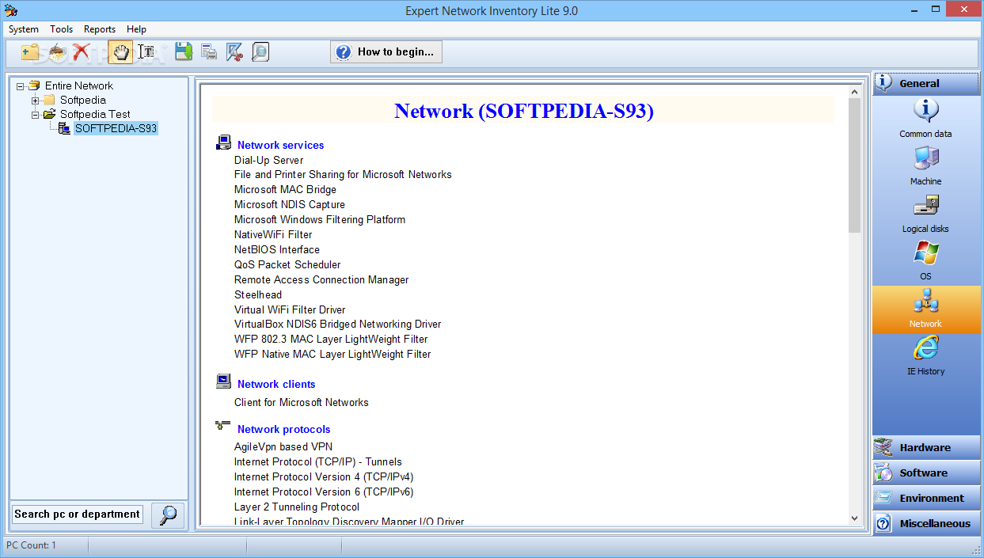Click the page with scissors toolbar icon
The height and width of the screenshot is (558, 984).
(x=234, y=52)
